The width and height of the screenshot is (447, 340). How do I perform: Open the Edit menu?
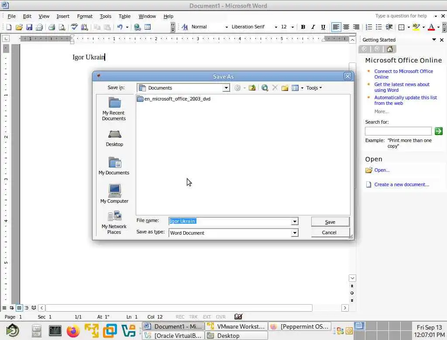[27, 16]
